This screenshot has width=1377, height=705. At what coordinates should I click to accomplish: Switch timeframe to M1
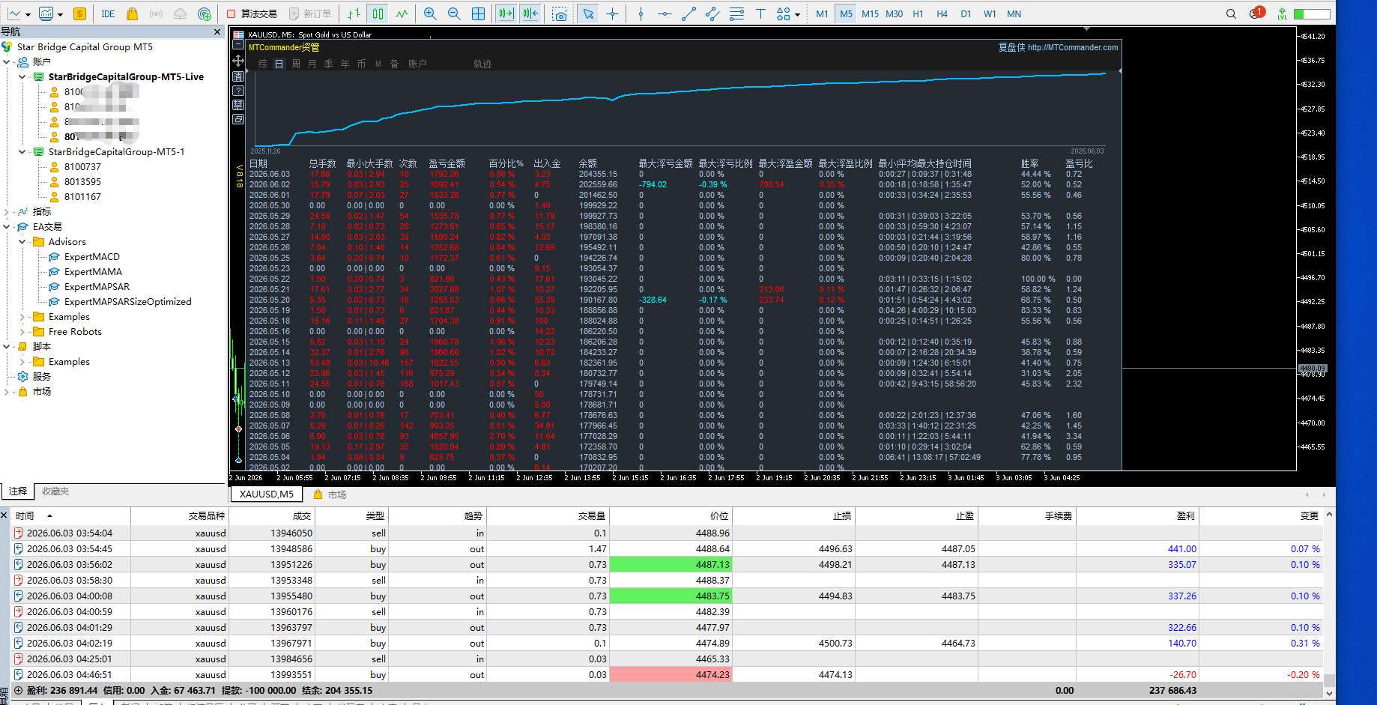(x=822, y=13)
